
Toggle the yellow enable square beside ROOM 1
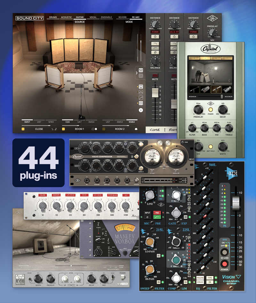coord(63,129)
